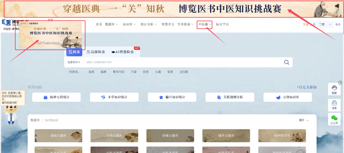The image size is (344, 153).
Task: Expand the 数据库 navigation dropdown
Action: click(x=112, y=24)
